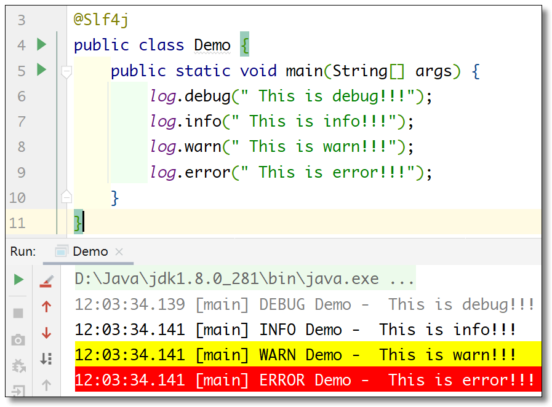Viewport: 552px width, 407px height.
Task: Jump up the stack trace with the red up arrow
Action: tap(46, 306)
